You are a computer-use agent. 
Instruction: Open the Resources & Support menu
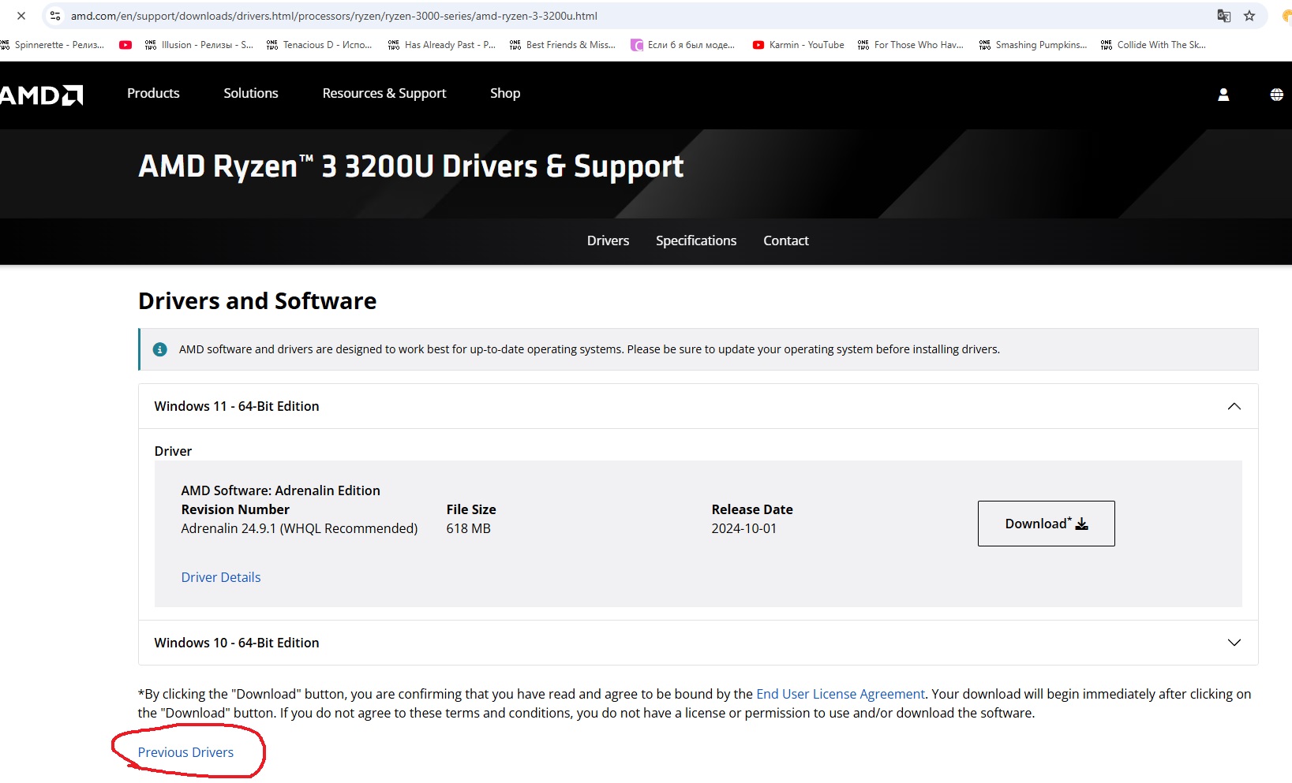click(384, 93)
